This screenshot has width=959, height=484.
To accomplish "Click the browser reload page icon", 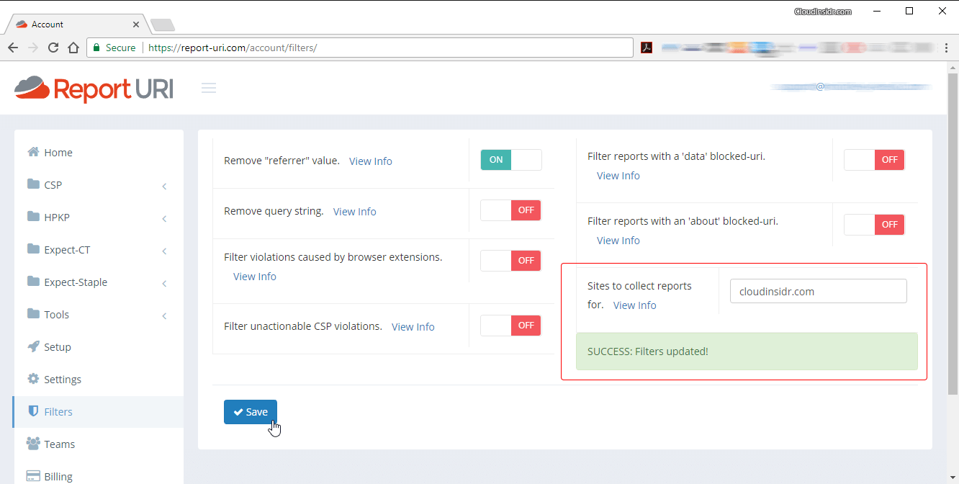I will tap(53, 48).
